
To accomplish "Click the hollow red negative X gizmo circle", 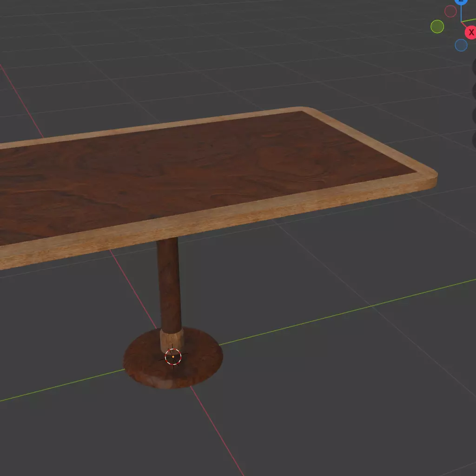I will coord(450,12).
